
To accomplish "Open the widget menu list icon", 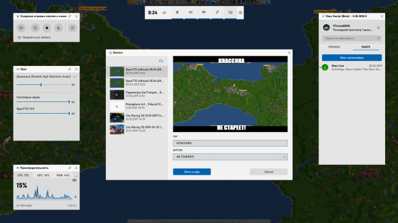I will pyautogui.click(x=164, y=13).
